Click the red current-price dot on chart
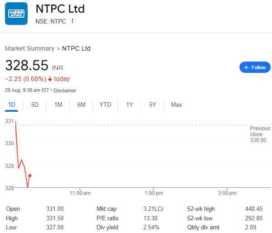This screenshot has height=233, width=272. click(30, 176)
